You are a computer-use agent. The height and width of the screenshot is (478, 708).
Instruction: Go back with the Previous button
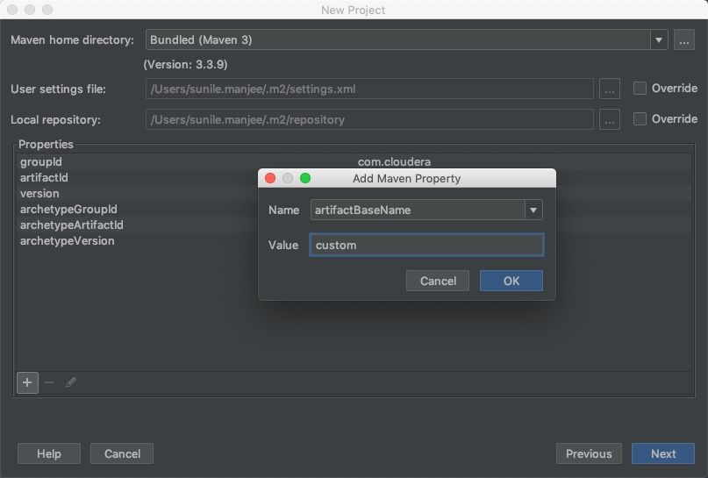click(x=589, y=453)
